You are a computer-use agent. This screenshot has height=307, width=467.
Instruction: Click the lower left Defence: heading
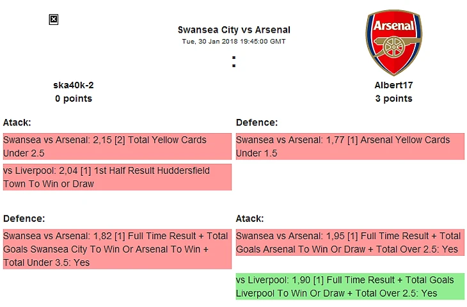pyautogui.click(x=24, y=218)
